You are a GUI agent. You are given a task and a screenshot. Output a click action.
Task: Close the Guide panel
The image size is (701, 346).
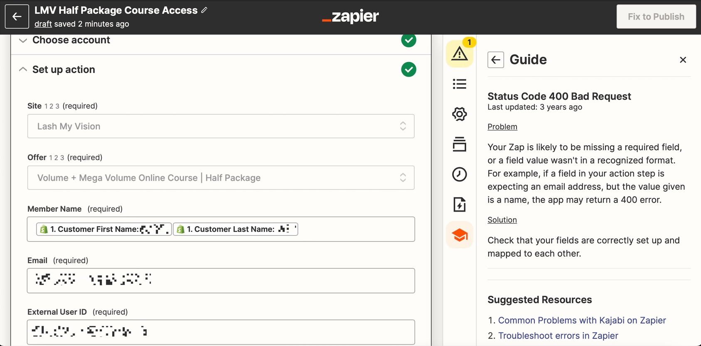tap(683, 60)
